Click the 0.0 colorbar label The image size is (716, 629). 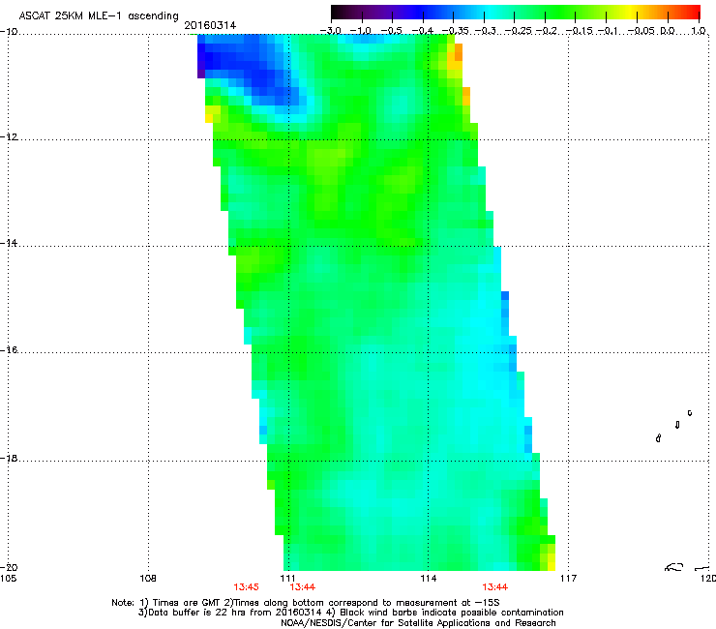click(668, 31)
